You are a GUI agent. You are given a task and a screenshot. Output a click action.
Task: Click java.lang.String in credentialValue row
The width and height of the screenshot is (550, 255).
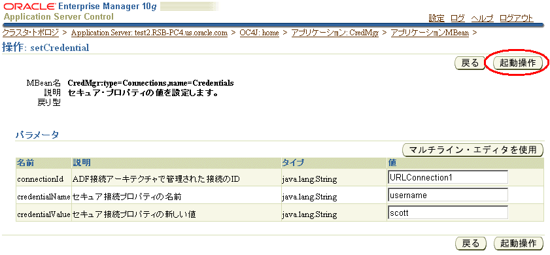pyautogui.click(x=309, y=214)
